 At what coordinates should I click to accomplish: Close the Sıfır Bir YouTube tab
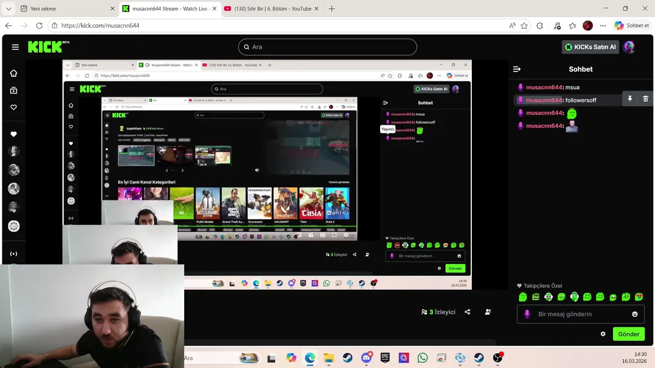317,9
